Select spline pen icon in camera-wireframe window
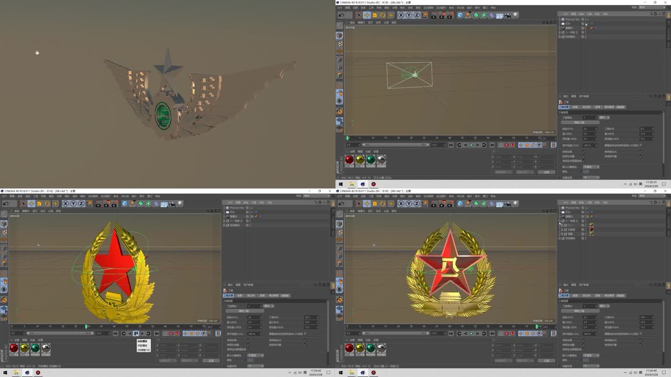The height and width of the screenshot is (377, 671). point(468,15)
